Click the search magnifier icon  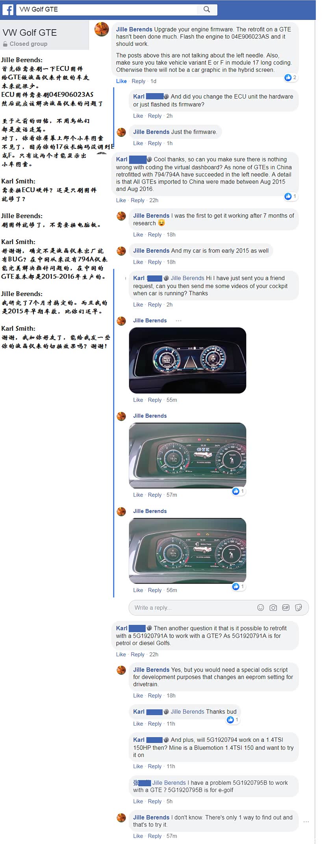[x=207, y=9]
